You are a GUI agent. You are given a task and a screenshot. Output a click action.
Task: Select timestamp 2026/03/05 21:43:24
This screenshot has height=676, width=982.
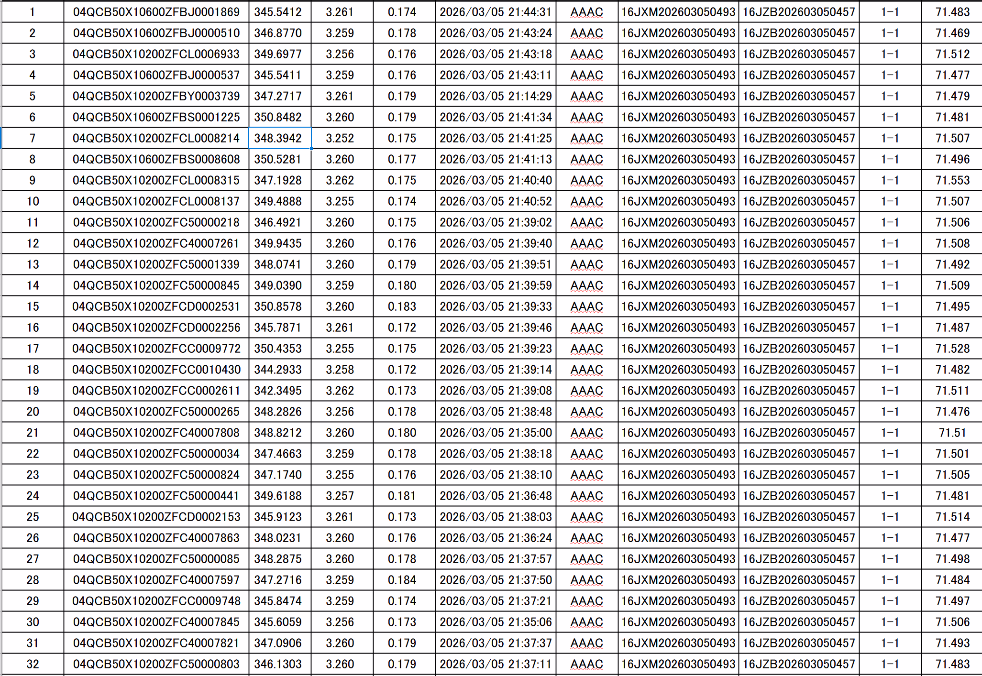coord(496,33)
